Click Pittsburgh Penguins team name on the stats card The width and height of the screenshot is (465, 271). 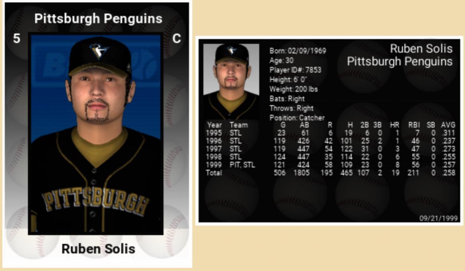point(400,61)
